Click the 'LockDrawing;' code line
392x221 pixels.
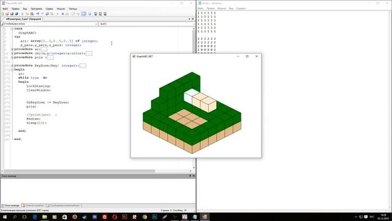pyautogui.click(x=39, y=86)
